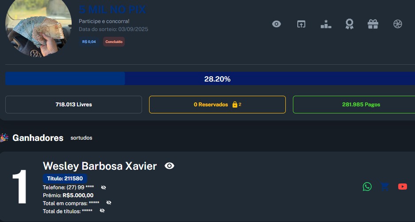Select the 0 Reservados button

coord(217,105)
